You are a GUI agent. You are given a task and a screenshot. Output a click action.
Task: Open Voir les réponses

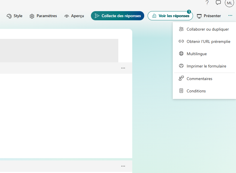(170, 16)
